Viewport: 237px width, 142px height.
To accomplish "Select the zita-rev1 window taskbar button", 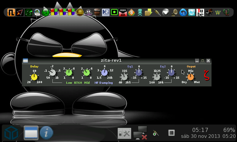I will coord(31,133).
